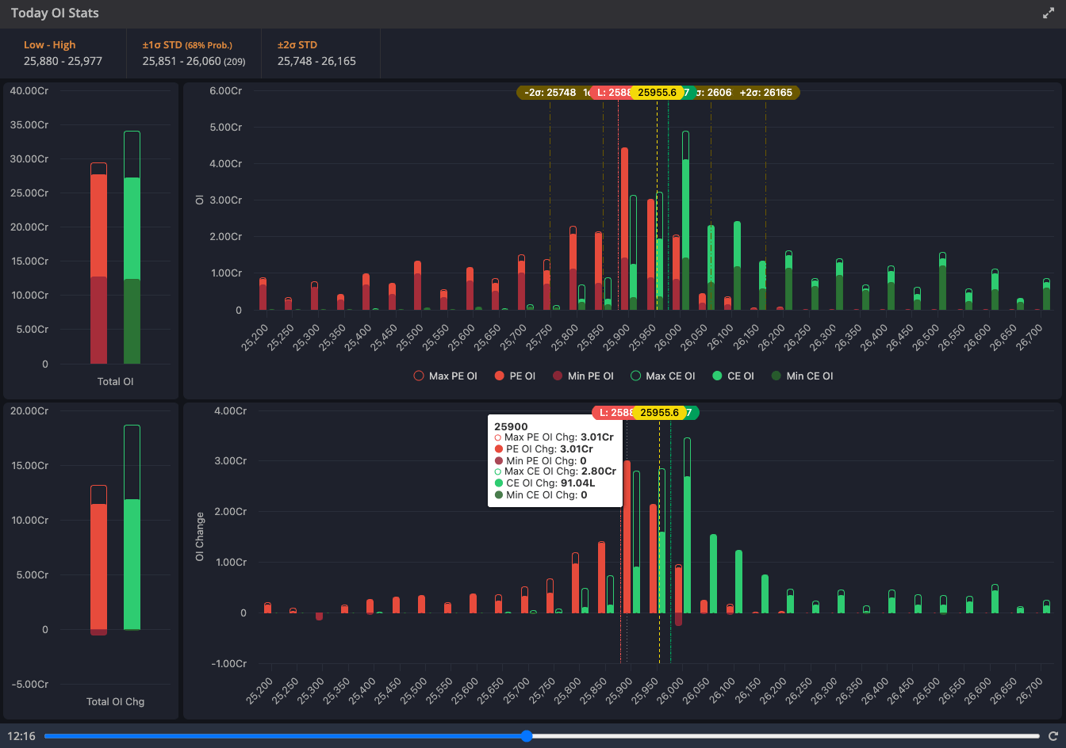This screenshot has width=1066, height=748.
Task: Expand the Today OI Stats panel fullscreen
Action: click(x=1048, y=13)
